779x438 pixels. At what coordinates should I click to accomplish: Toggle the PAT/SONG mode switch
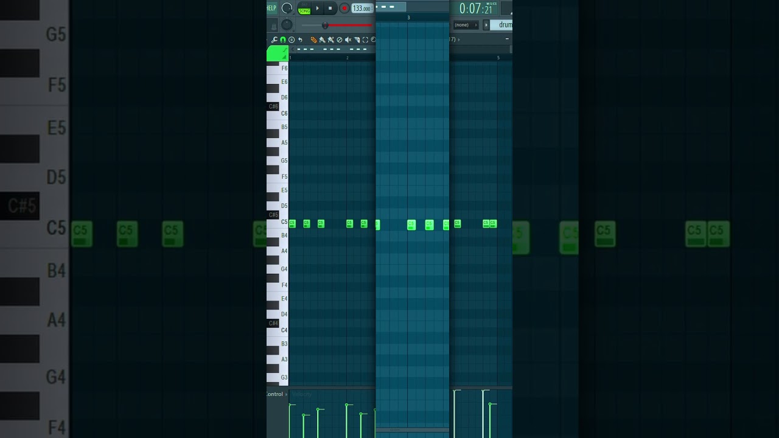point(304,8)
